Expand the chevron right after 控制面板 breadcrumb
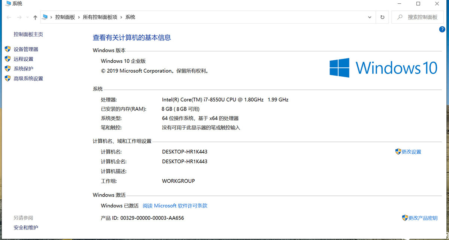 [79, 17]
